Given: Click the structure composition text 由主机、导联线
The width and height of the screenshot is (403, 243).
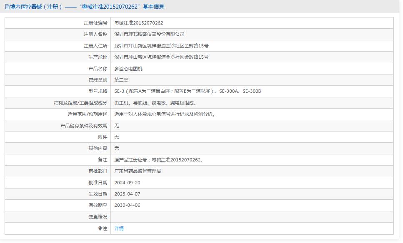Looking at the screenshot, I should 155,103.
